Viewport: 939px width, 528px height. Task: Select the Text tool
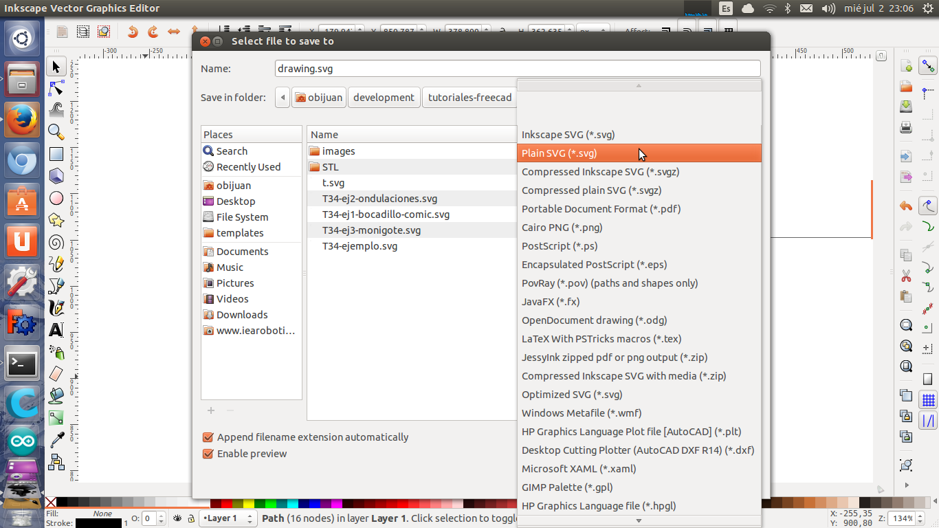tap(56, 330)
